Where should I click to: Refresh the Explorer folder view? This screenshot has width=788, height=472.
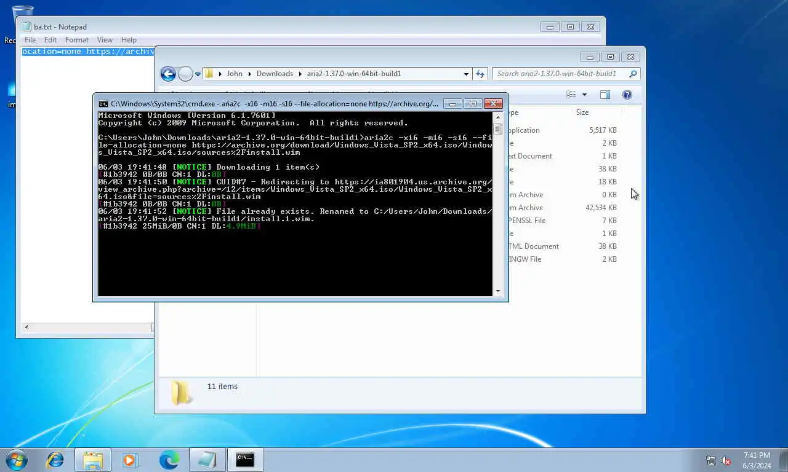coord(480,74)
